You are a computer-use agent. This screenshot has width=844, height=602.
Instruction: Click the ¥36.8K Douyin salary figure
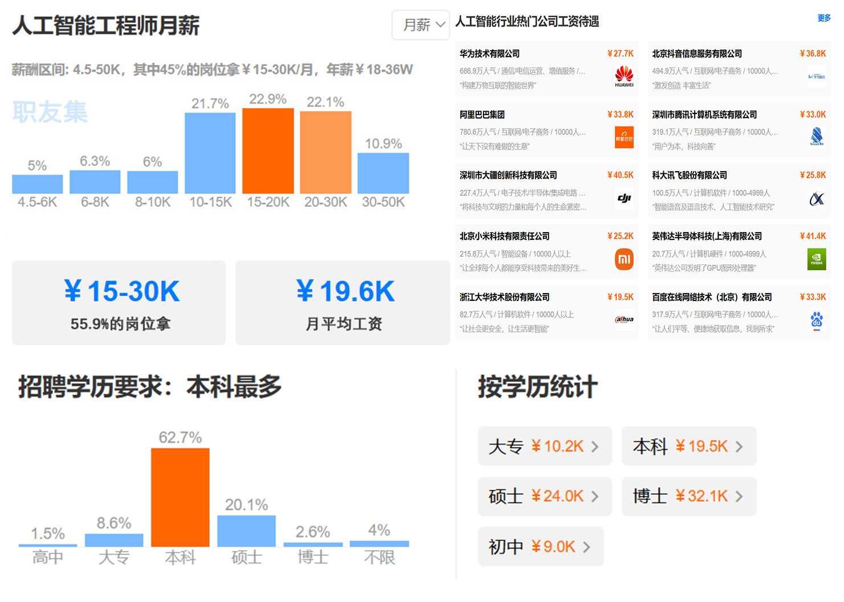pos(813,54)
